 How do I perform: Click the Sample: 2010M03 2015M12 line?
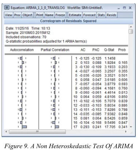pos(28,33)
